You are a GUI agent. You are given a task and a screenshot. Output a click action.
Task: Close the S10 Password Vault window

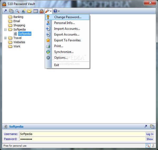pos(150,3)
